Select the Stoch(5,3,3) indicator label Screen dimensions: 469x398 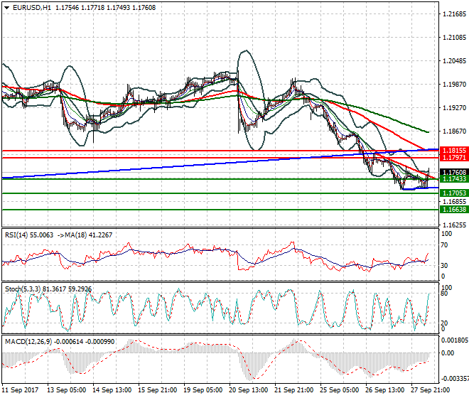[23, 289]
